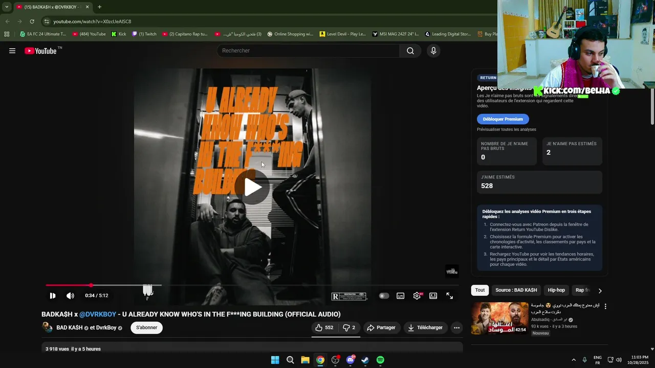Close the BADKA$H YouTube tab

(87, 7)
